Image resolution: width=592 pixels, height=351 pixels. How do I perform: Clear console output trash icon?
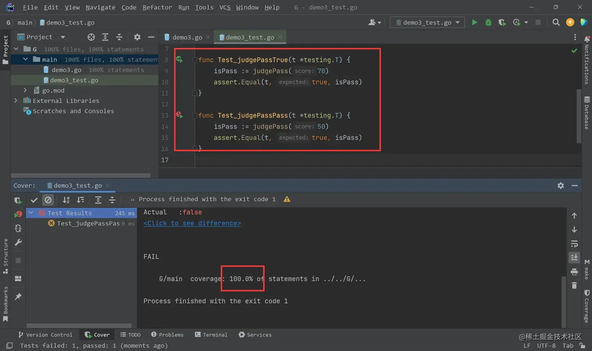[x=574, y=285]
